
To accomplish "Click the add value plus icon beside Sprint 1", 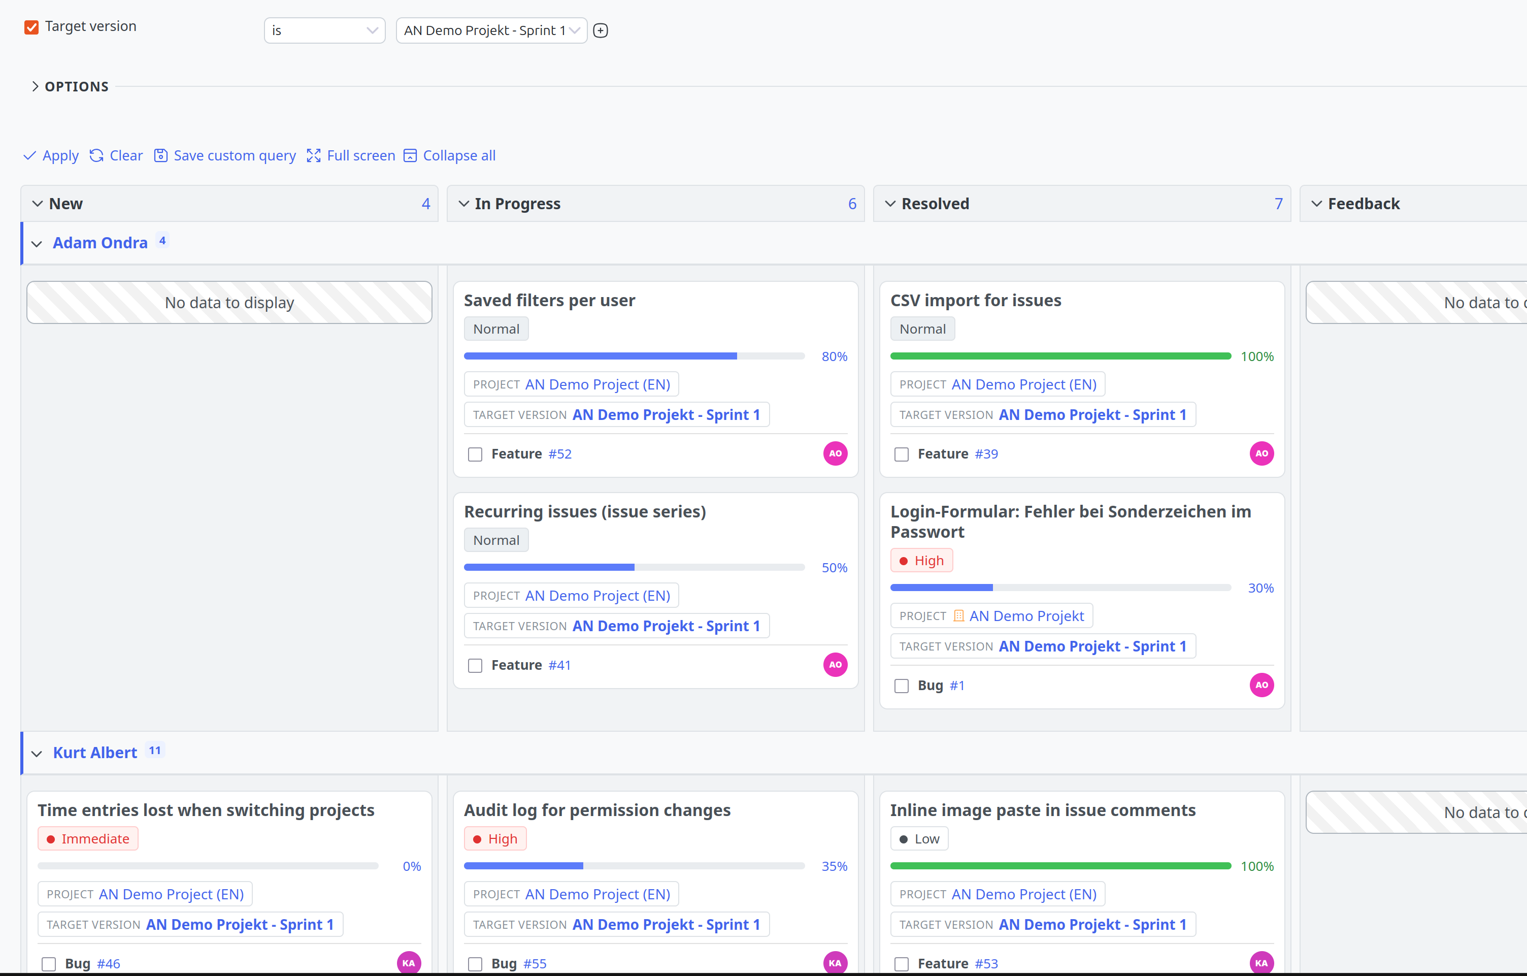I will 601,30.
